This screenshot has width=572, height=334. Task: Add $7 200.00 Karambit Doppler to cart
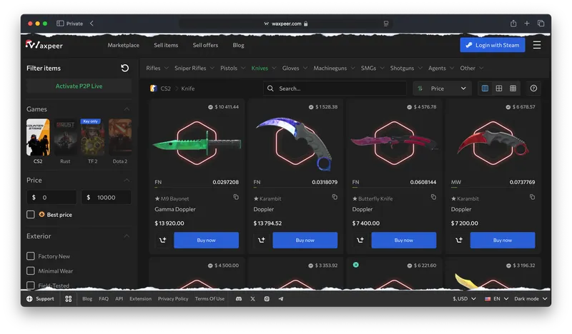pos(459,240)
